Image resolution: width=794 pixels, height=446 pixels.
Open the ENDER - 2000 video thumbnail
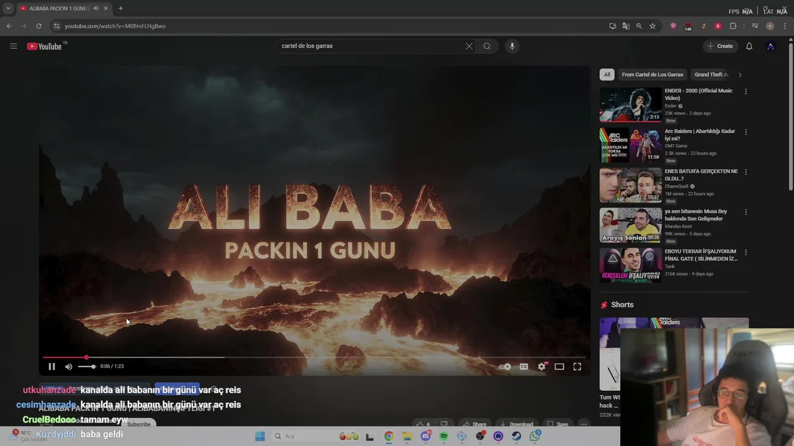click(x=630, y=105)
